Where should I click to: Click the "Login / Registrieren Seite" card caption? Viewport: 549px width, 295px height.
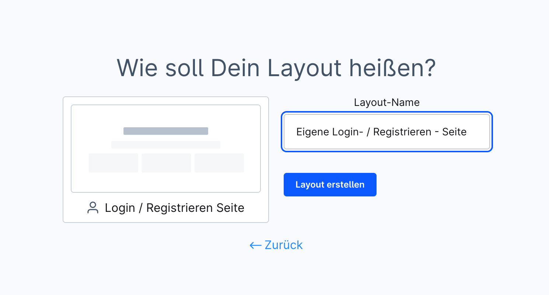(174, 208)
